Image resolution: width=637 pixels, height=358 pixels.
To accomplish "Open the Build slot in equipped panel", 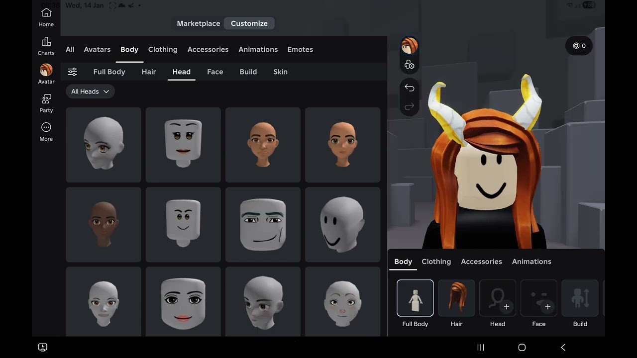I will point(580,298).
